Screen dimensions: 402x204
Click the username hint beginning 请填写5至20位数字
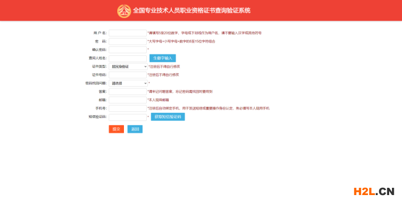(204, 33)
